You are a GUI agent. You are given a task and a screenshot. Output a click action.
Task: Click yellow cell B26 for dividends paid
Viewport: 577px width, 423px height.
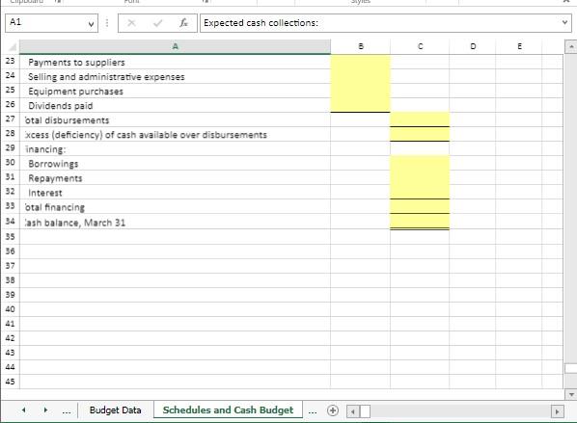361,105
